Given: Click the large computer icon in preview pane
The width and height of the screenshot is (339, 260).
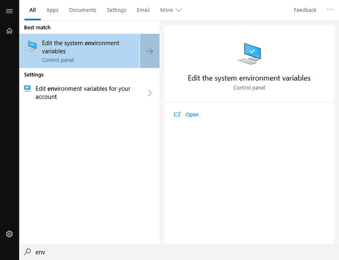Looking at the screenshot, I should 249,54.
